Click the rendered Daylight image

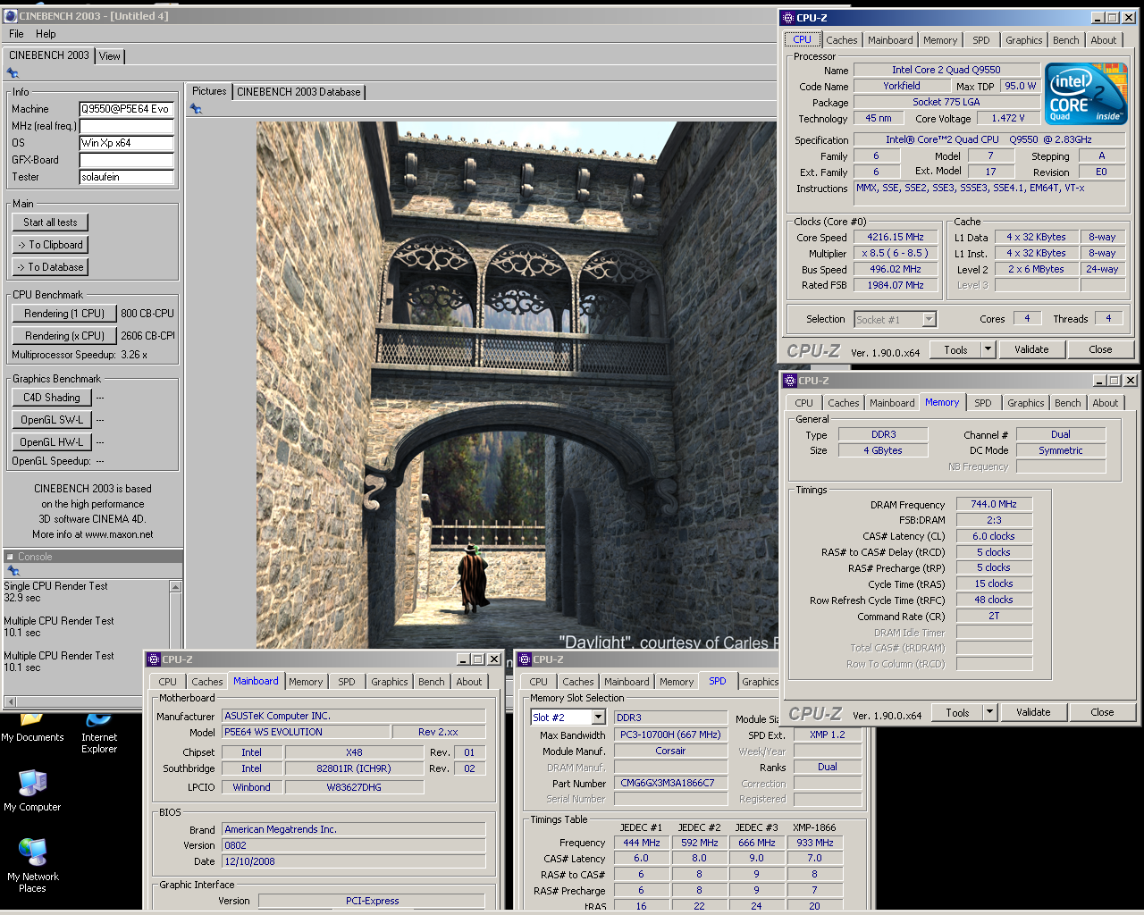[x=517, y=386]
